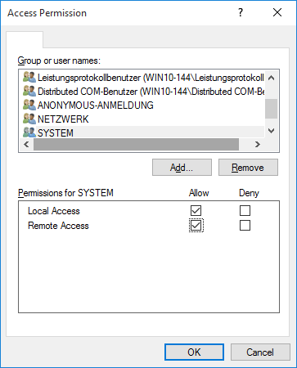Close the Access Permission dialog

(x=277, y=12)
